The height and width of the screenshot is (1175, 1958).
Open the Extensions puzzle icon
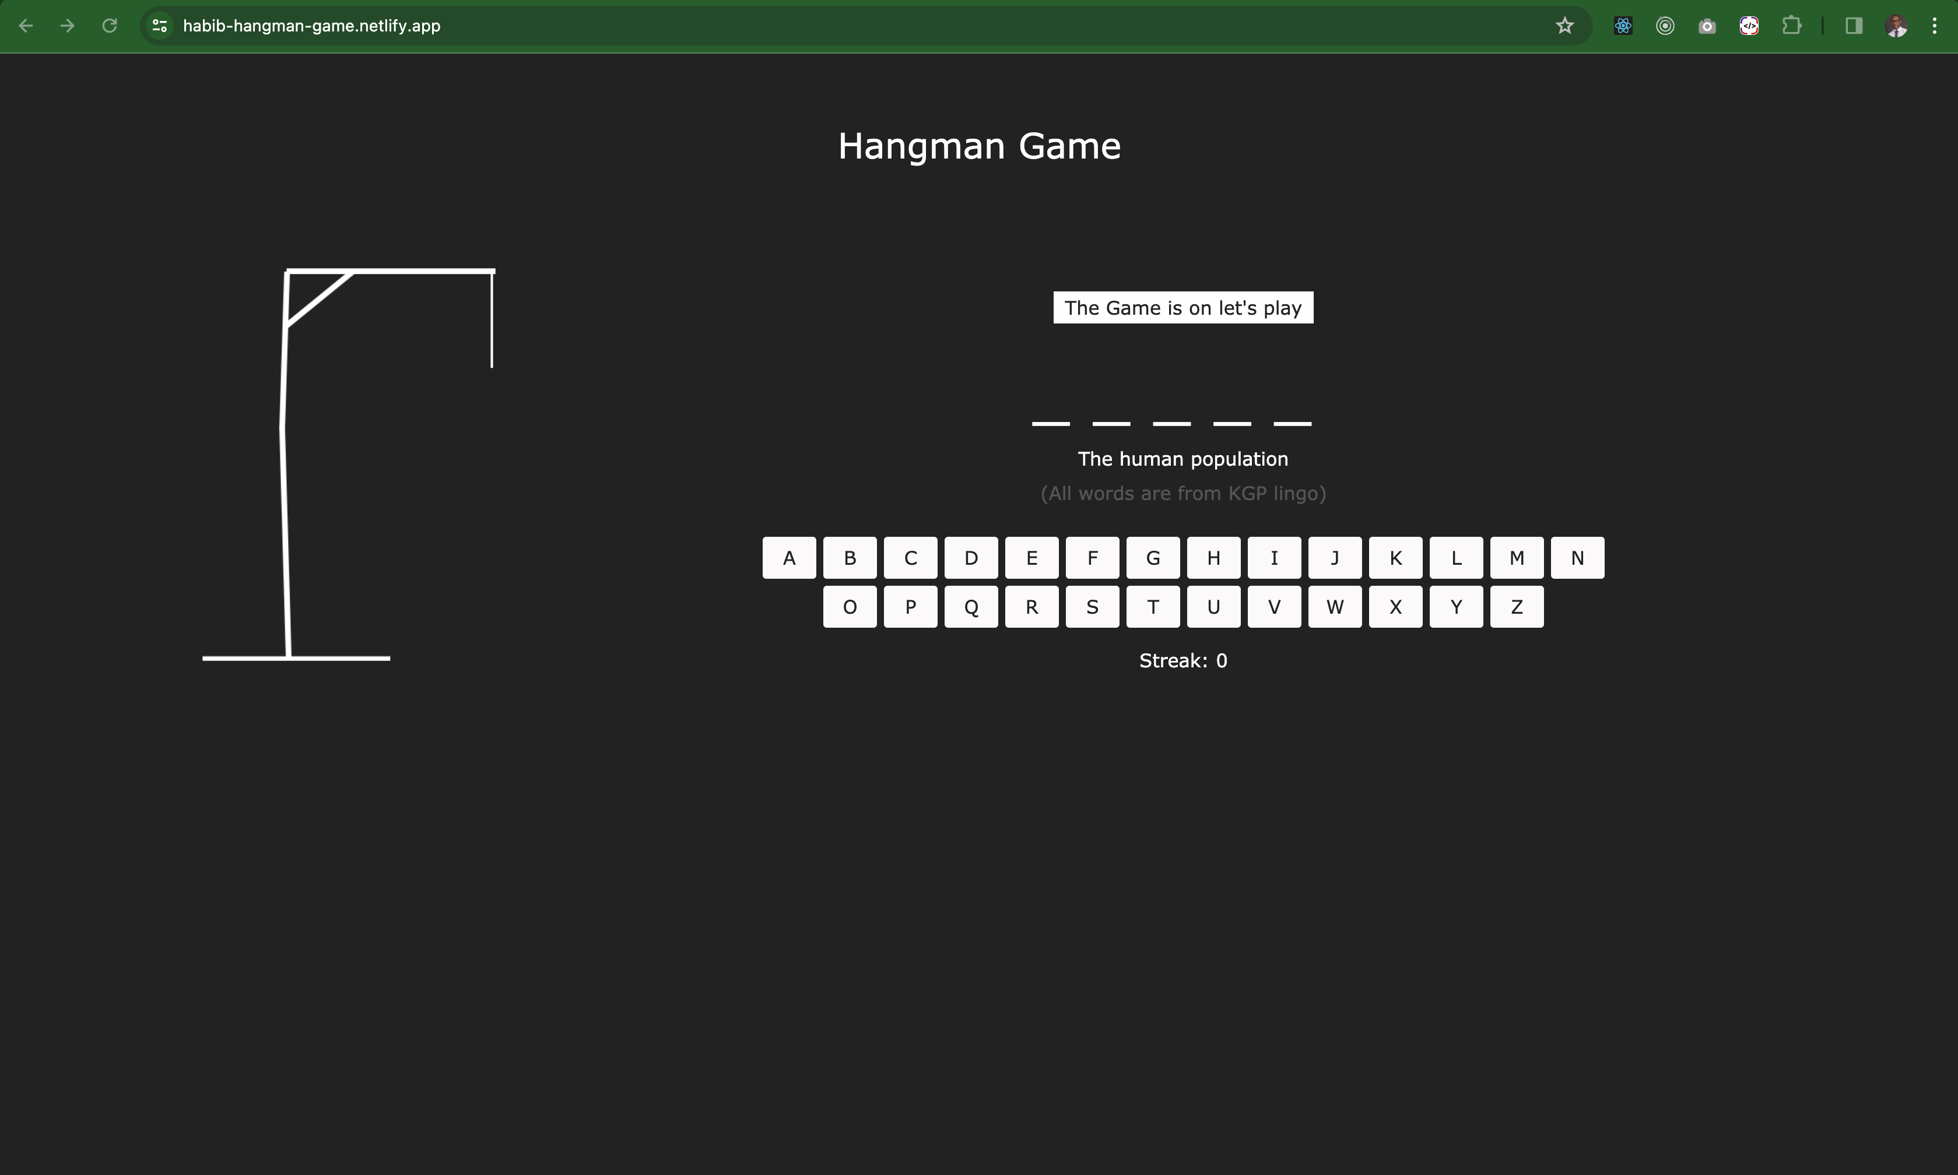1792,26
